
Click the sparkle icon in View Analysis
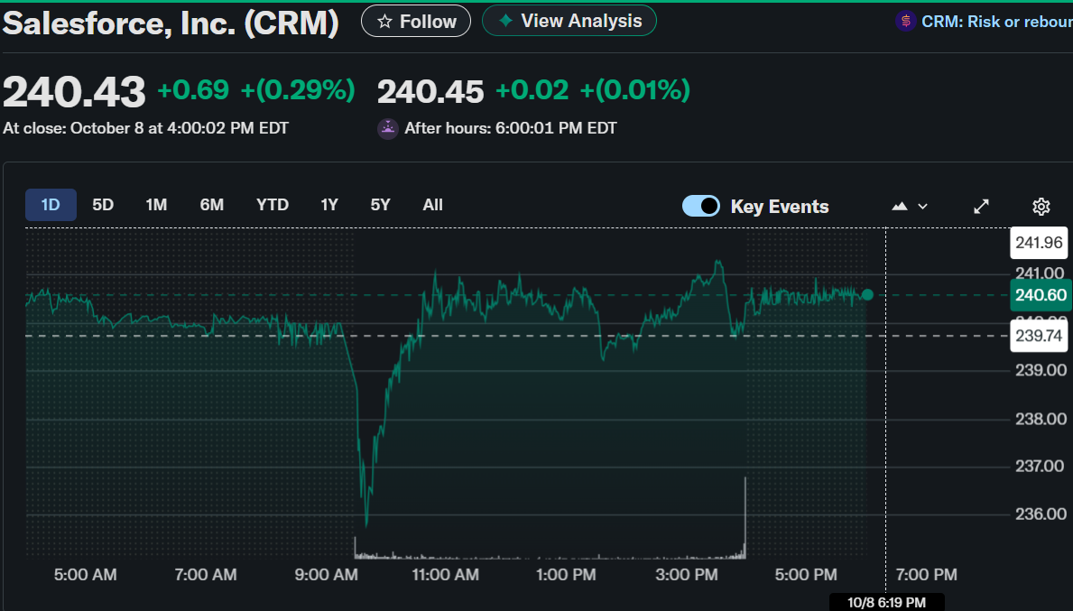click(x=506, y=21)
